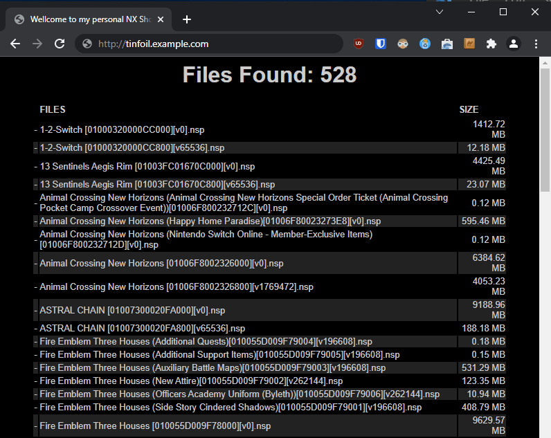Click the 4425.49 MB size value
Screen dimensions: 551x438
click(489, 166)
